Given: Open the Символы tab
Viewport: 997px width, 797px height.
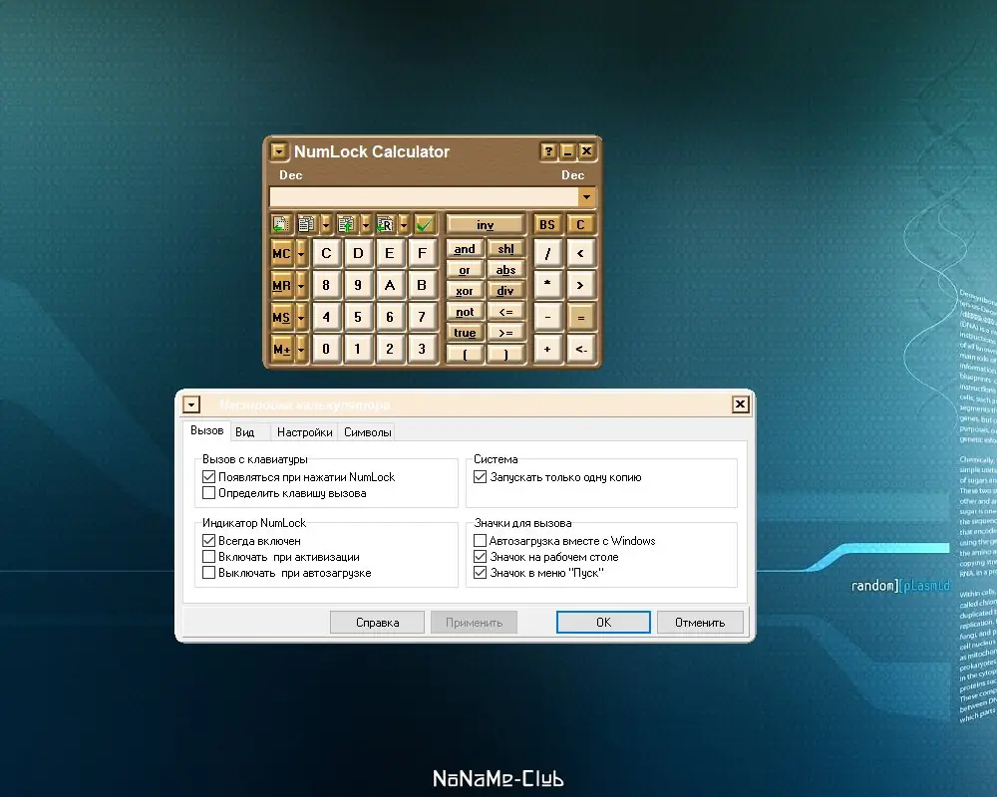Looking at the screenshot, I should pos(367,432).
